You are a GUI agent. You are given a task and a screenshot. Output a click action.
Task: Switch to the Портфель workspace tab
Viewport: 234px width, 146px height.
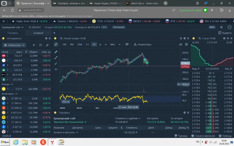point(13,33)
